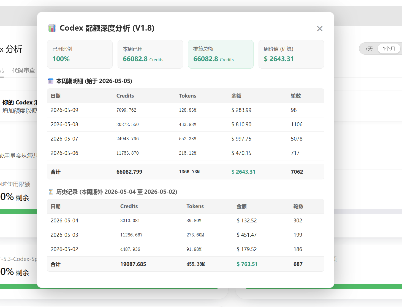The width and height of the screenshot is (402, 307).
Task: Click the 2026-05-08 date cell
Action: [x=64, y=124]
